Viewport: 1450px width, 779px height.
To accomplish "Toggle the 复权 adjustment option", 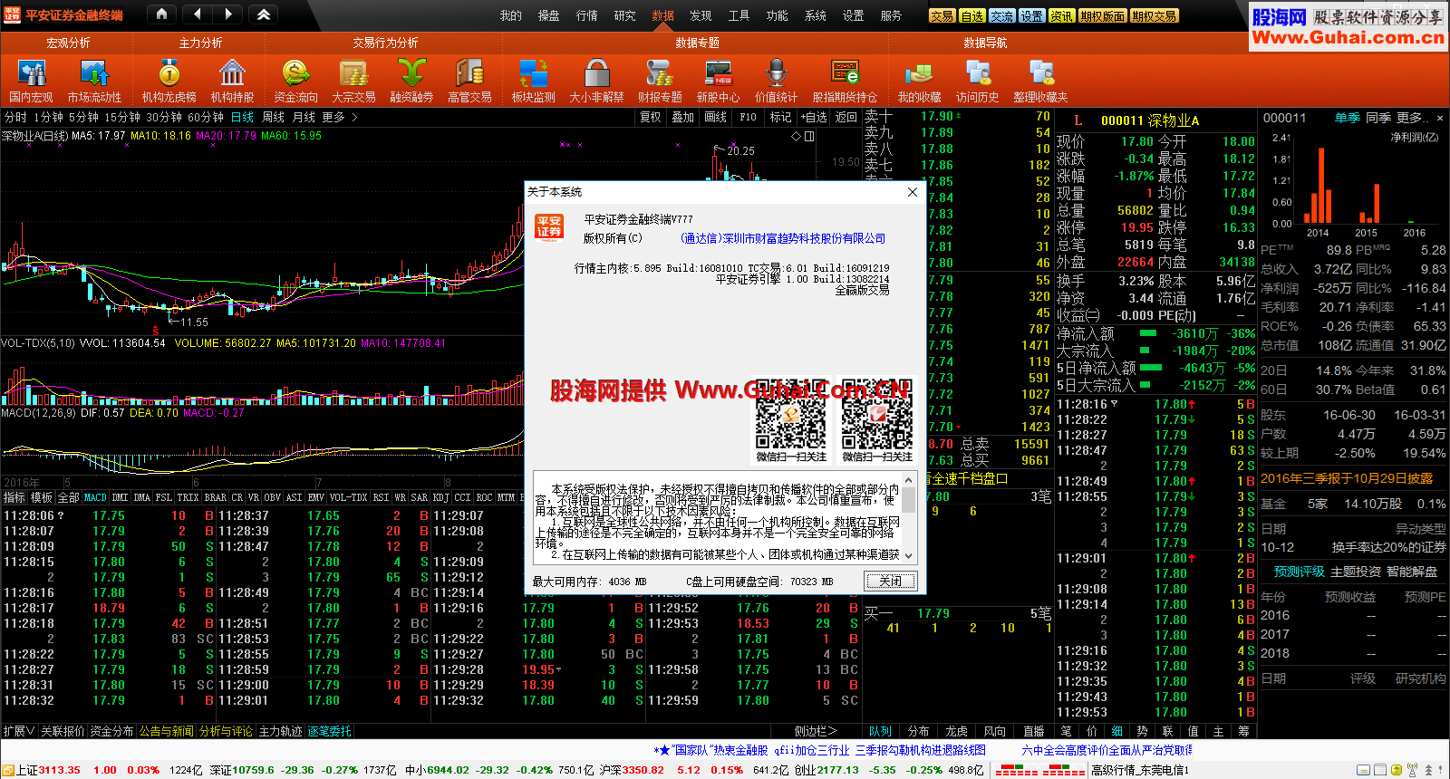I will (x=651, y=117).
